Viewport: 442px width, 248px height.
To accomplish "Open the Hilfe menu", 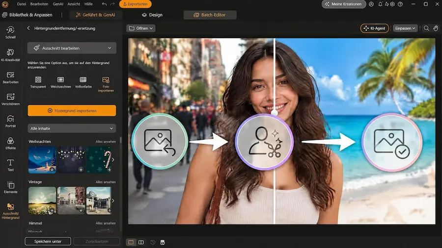I will coord(88,4).
